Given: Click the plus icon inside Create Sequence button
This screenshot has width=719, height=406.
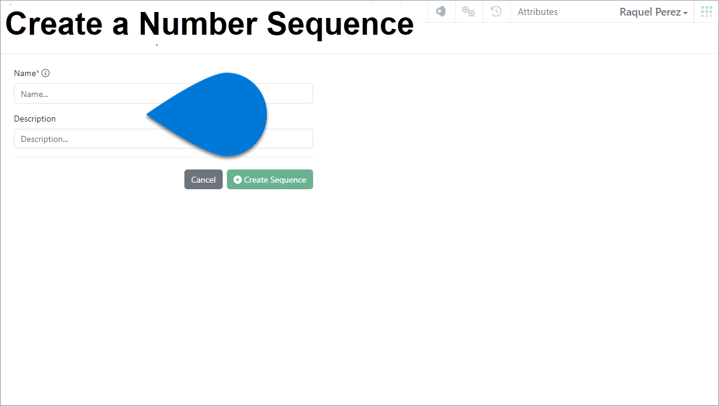Looking at the screenshot, I should [237, 180].
